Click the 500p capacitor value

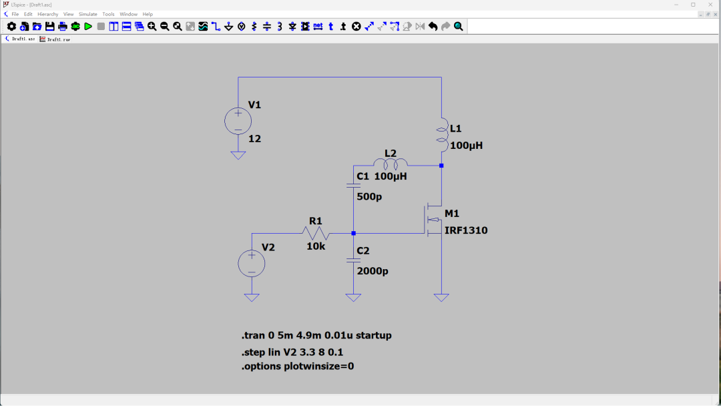click(369, 197)
